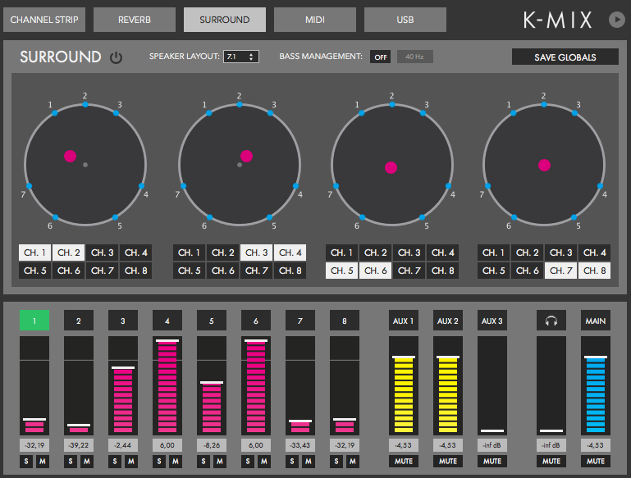This screenshot has height=478, width=631.
Task: Toggle CH. 2 in first panner group
Action: 68,253
